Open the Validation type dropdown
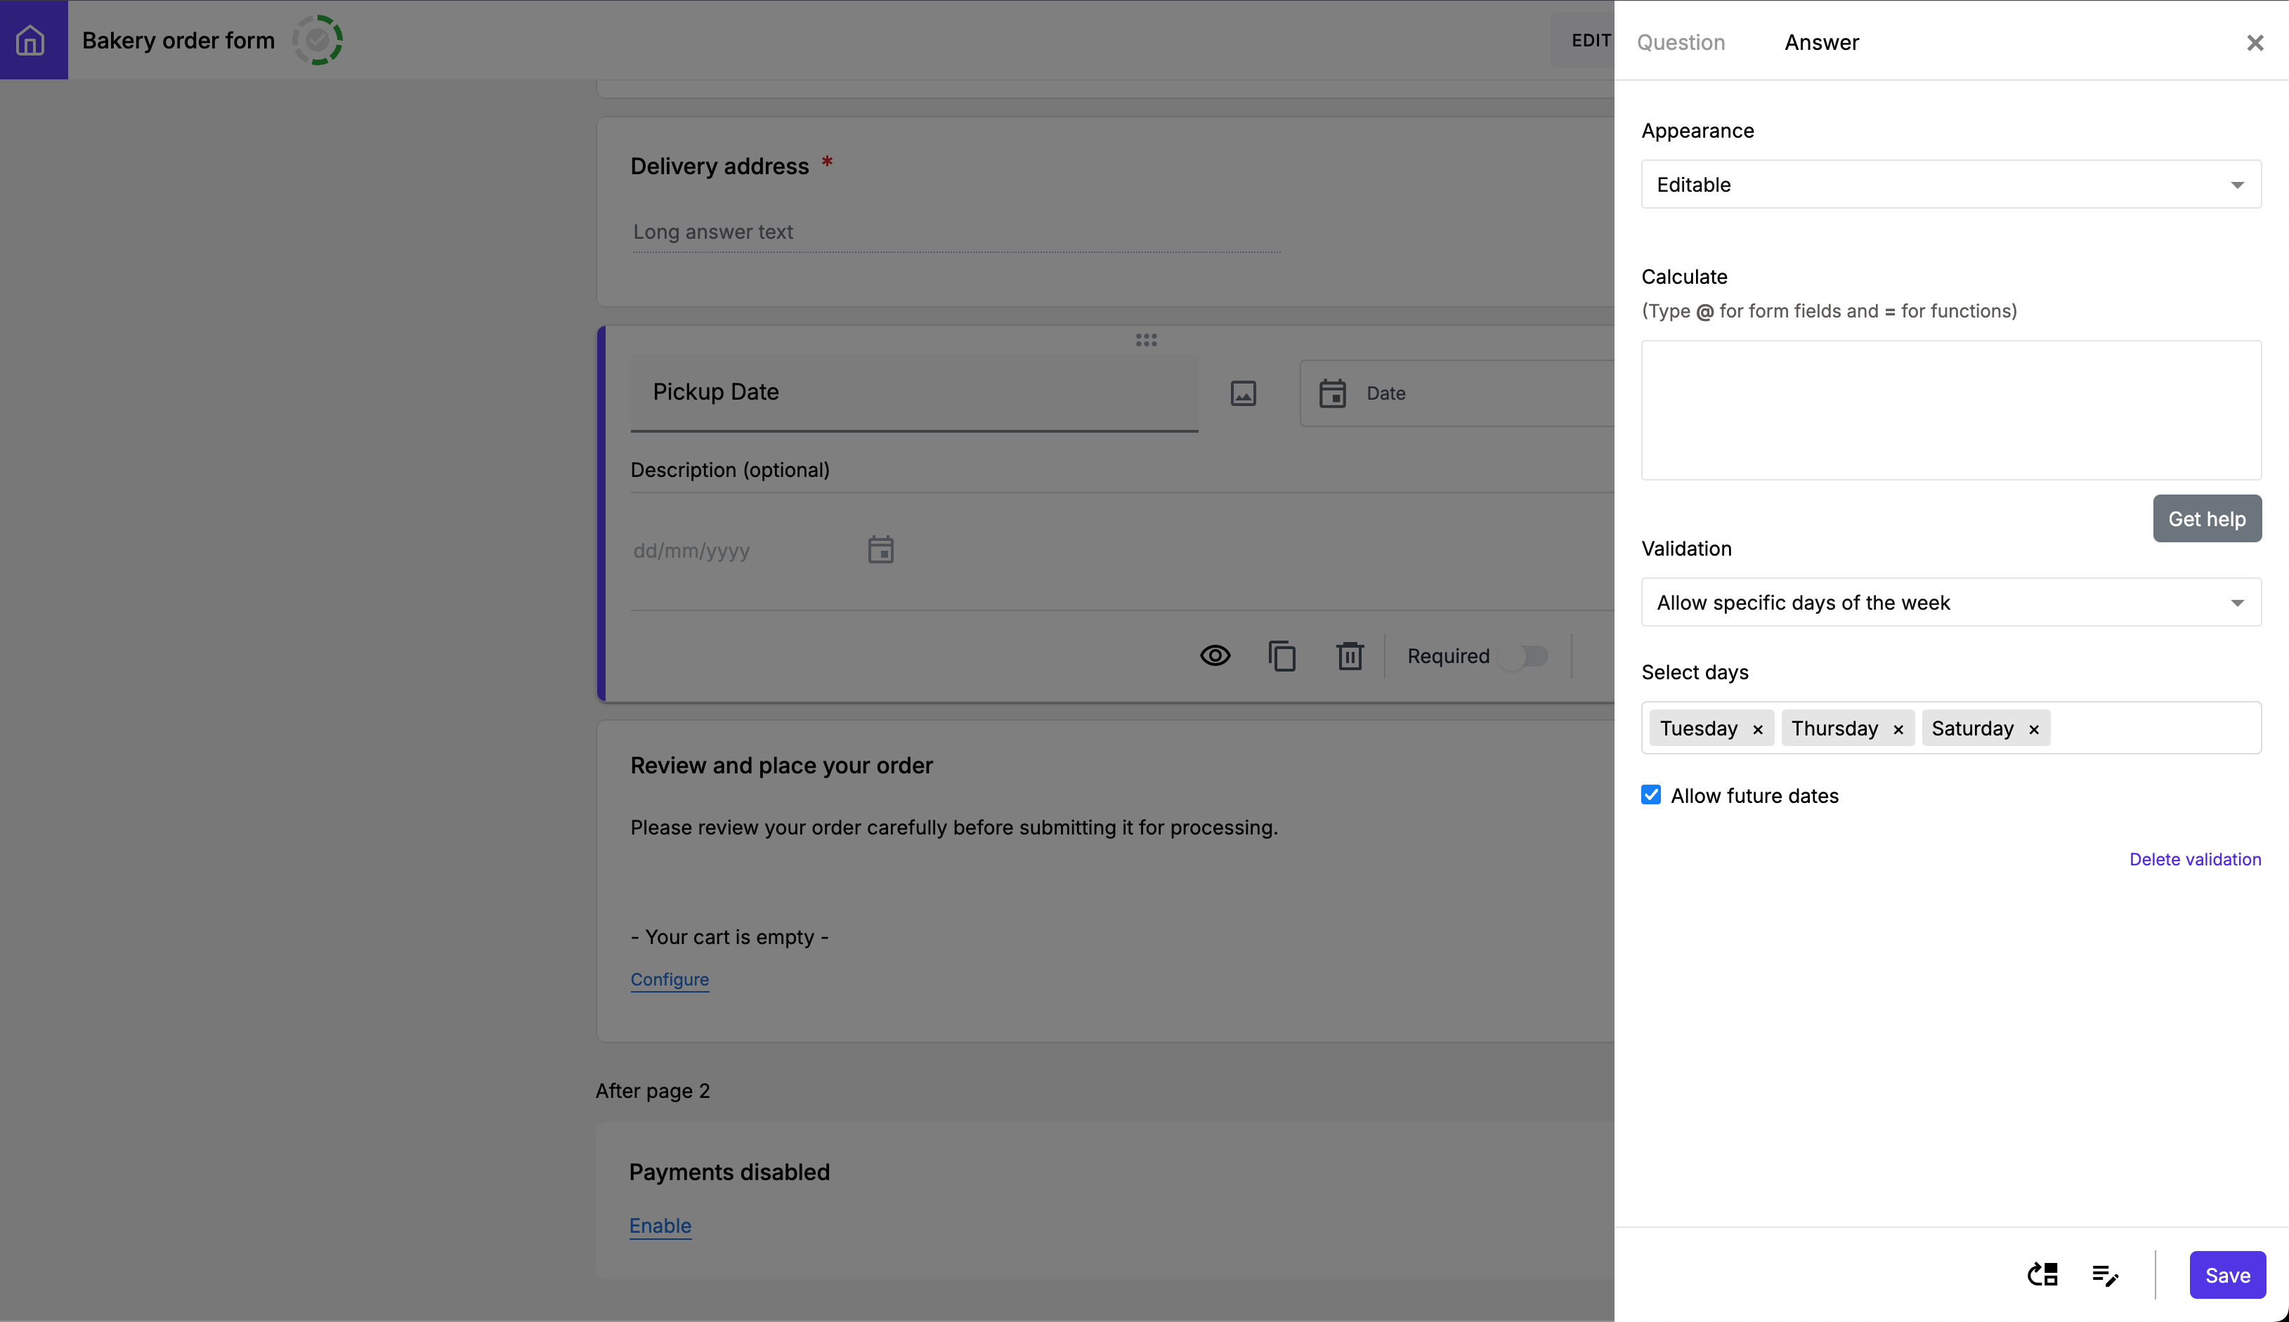Screen dimensions: 2289x1322 point(1950,602)
